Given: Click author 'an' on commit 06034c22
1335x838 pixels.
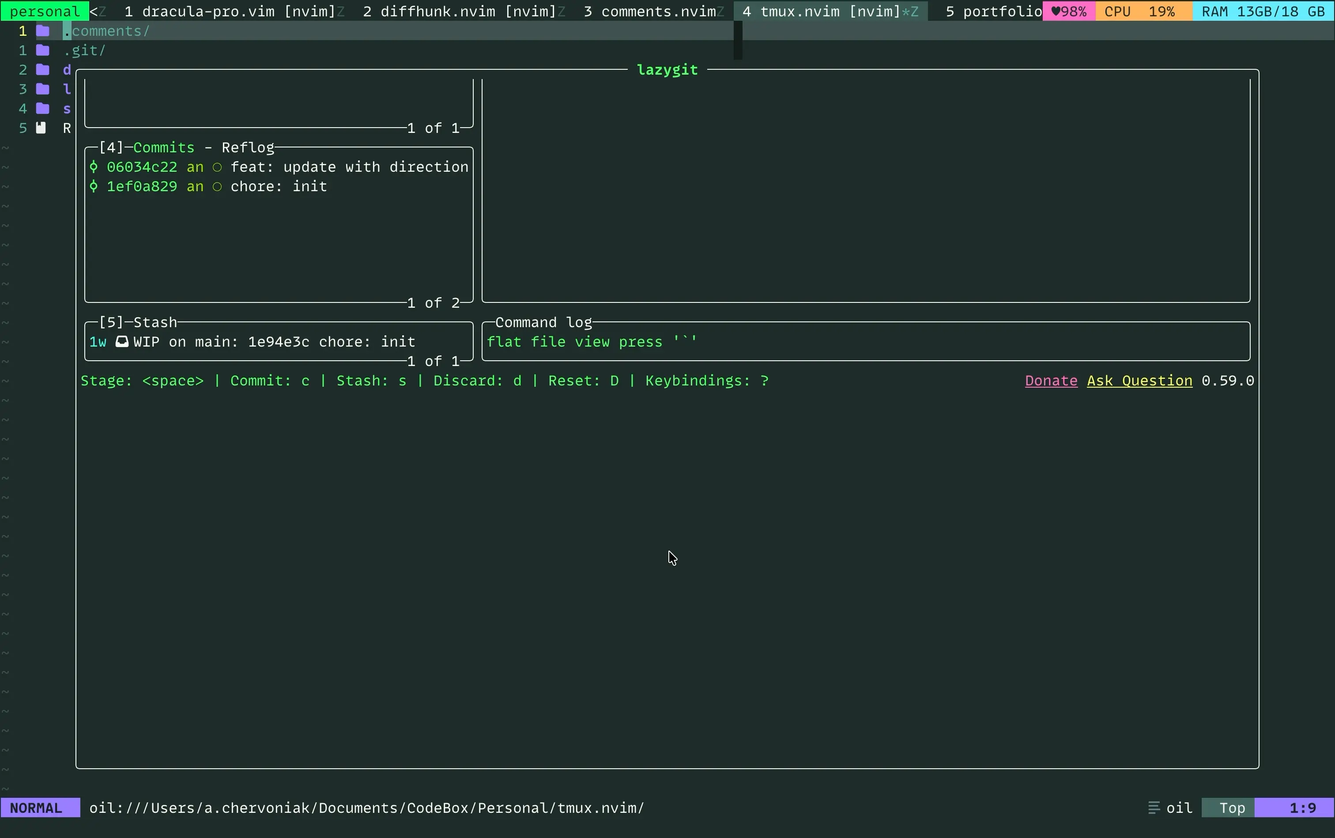Looking at the screenshot, I should 195,167.
